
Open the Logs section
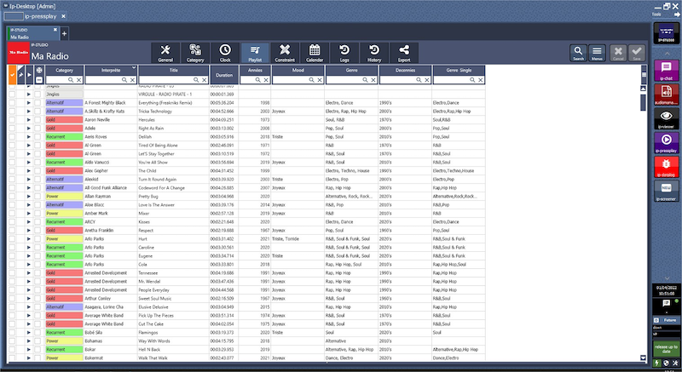pos(344,53)
